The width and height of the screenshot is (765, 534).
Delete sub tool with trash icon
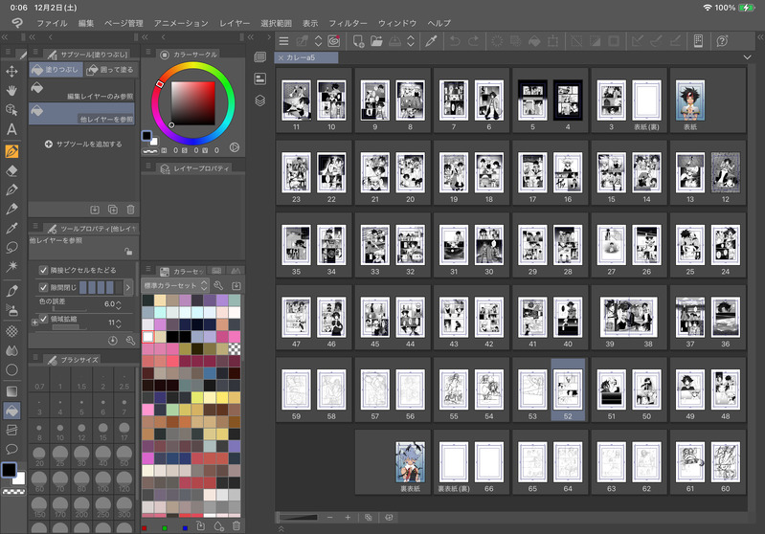[130, 210]
